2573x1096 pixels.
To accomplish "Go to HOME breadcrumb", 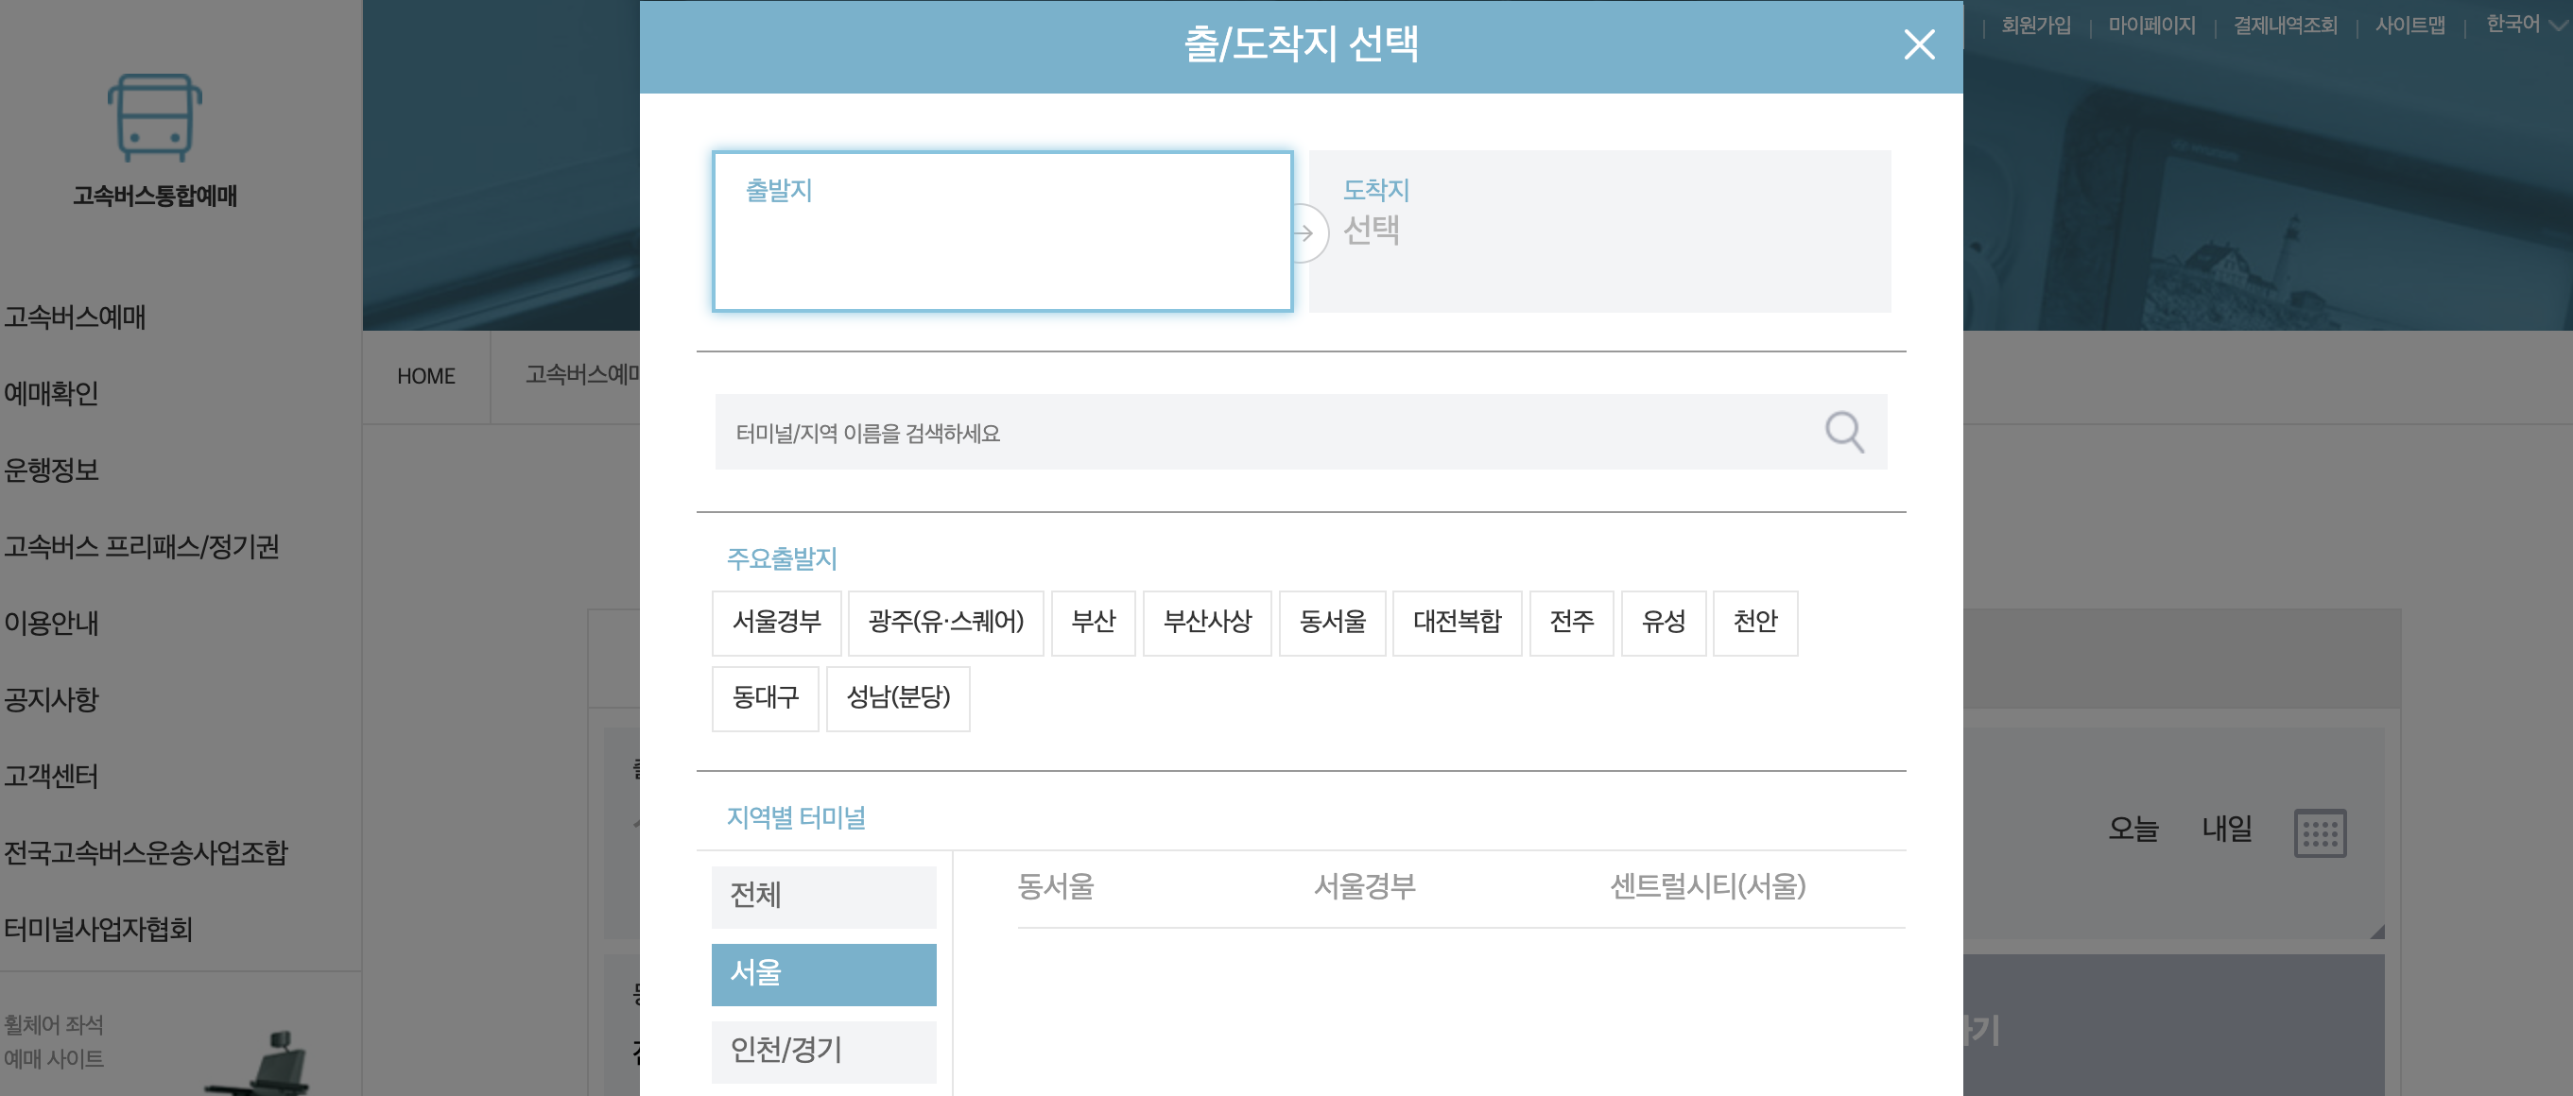I will pyautogui.click(x=425, y=376).
